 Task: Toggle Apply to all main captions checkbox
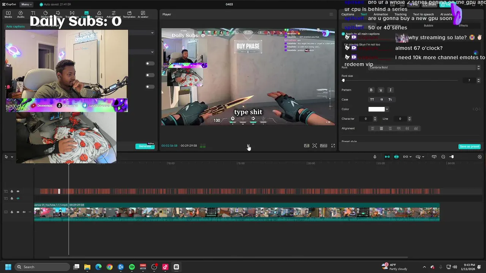343,34
